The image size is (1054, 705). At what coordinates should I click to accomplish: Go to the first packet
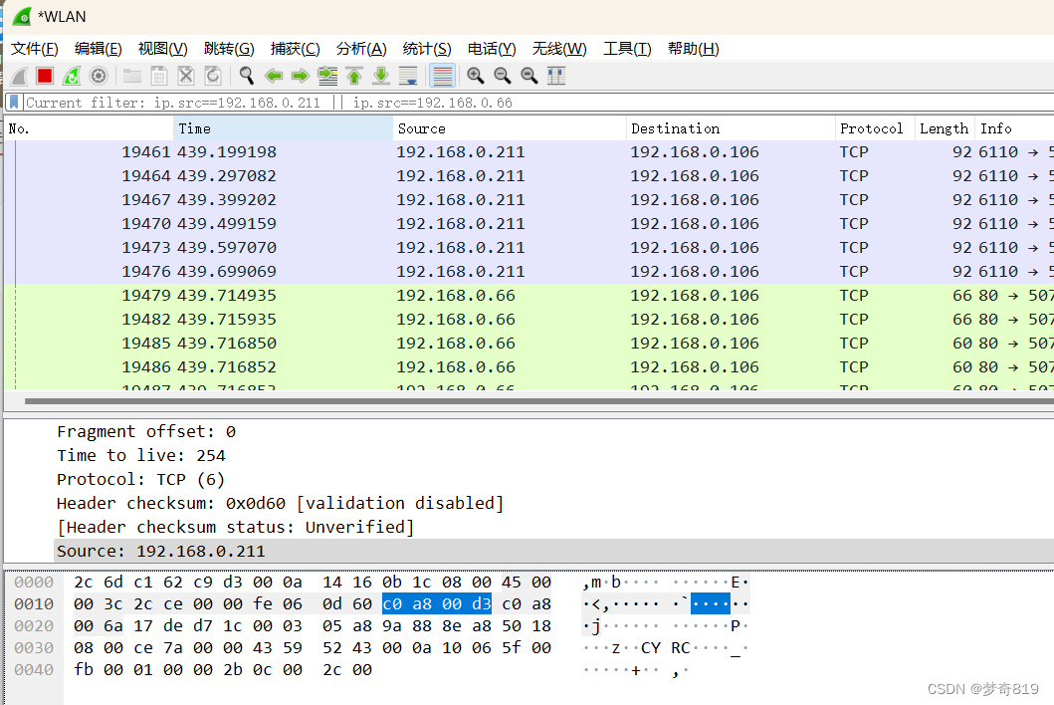tap(354, 76)
